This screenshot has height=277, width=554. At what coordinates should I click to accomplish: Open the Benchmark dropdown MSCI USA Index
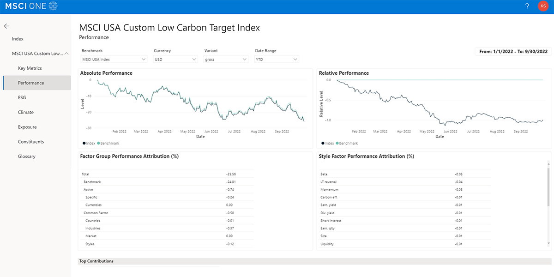114,59
